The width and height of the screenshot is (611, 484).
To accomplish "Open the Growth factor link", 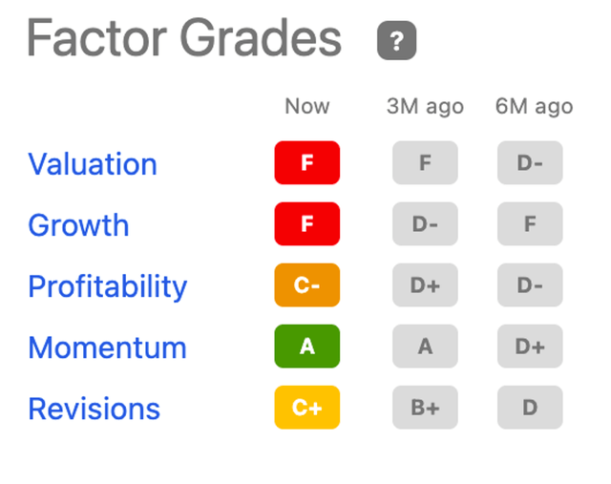I will 78,225.
